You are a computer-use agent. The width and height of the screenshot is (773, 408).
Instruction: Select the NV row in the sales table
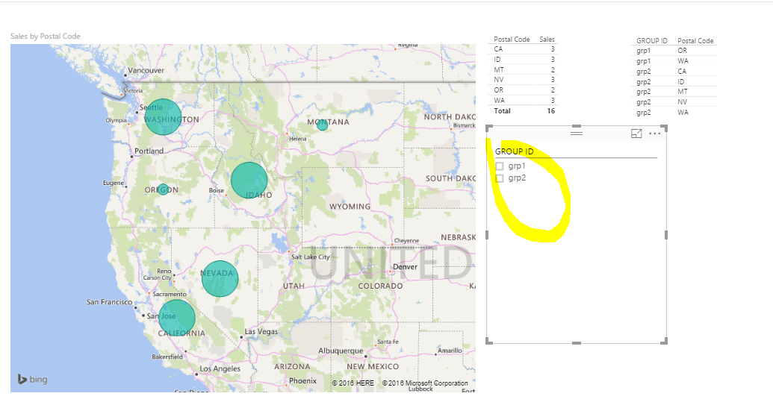point(524,79)
